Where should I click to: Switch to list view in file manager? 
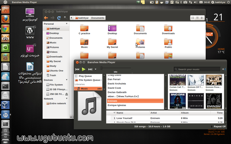coord(197,18)
